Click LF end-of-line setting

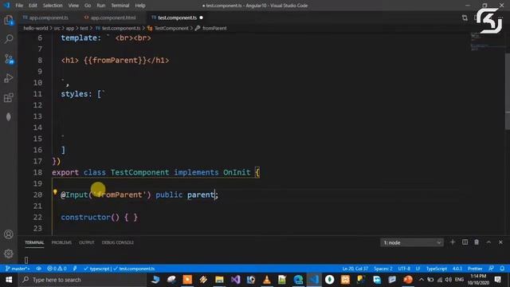418,269
